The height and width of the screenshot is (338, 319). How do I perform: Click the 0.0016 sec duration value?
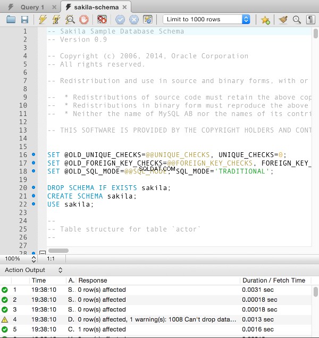coord(258,329)
